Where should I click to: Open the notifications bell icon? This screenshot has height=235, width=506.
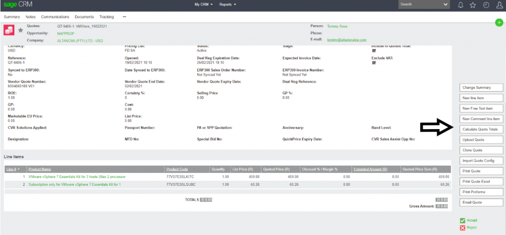(x=461, y=5)
